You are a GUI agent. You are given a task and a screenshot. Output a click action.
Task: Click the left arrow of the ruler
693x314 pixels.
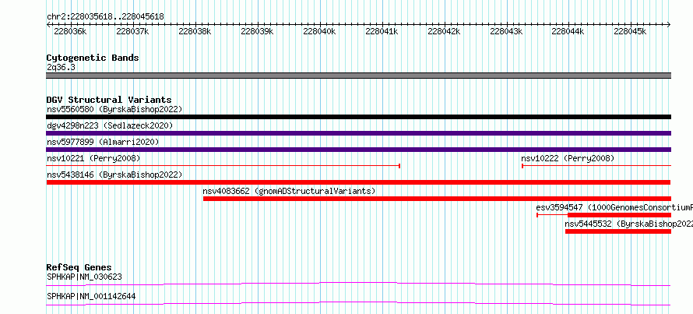click(x=48, y=25)
